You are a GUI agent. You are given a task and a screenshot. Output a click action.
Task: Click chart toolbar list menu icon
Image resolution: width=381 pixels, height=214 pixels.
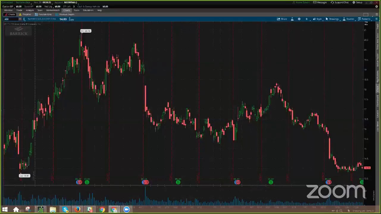point(376,19)
